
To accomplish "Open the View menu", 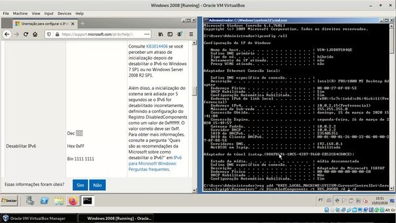I will [36, 14].
